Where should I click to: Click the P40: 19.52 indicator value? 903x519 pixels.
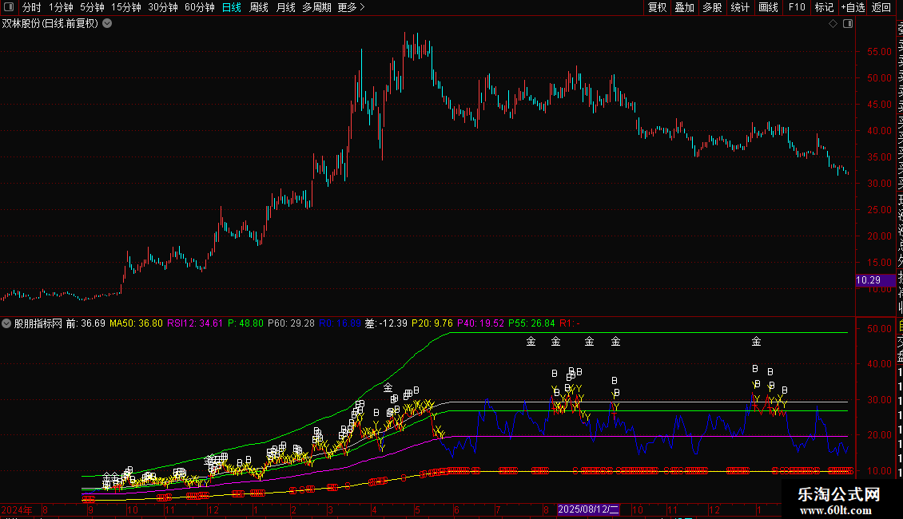481,323
